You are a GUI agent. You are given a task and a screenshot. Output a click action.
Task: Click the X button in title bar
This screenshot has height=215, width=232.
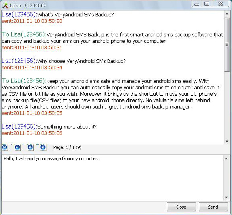point(221,4)
